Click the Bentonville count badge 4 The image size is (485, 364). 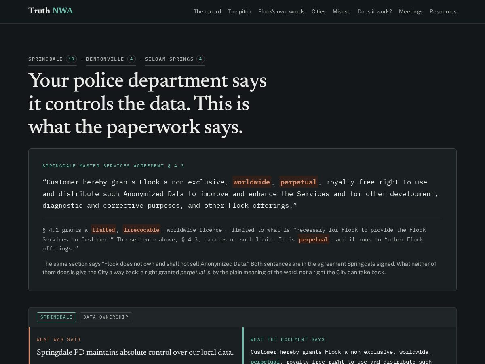[131, 59]
